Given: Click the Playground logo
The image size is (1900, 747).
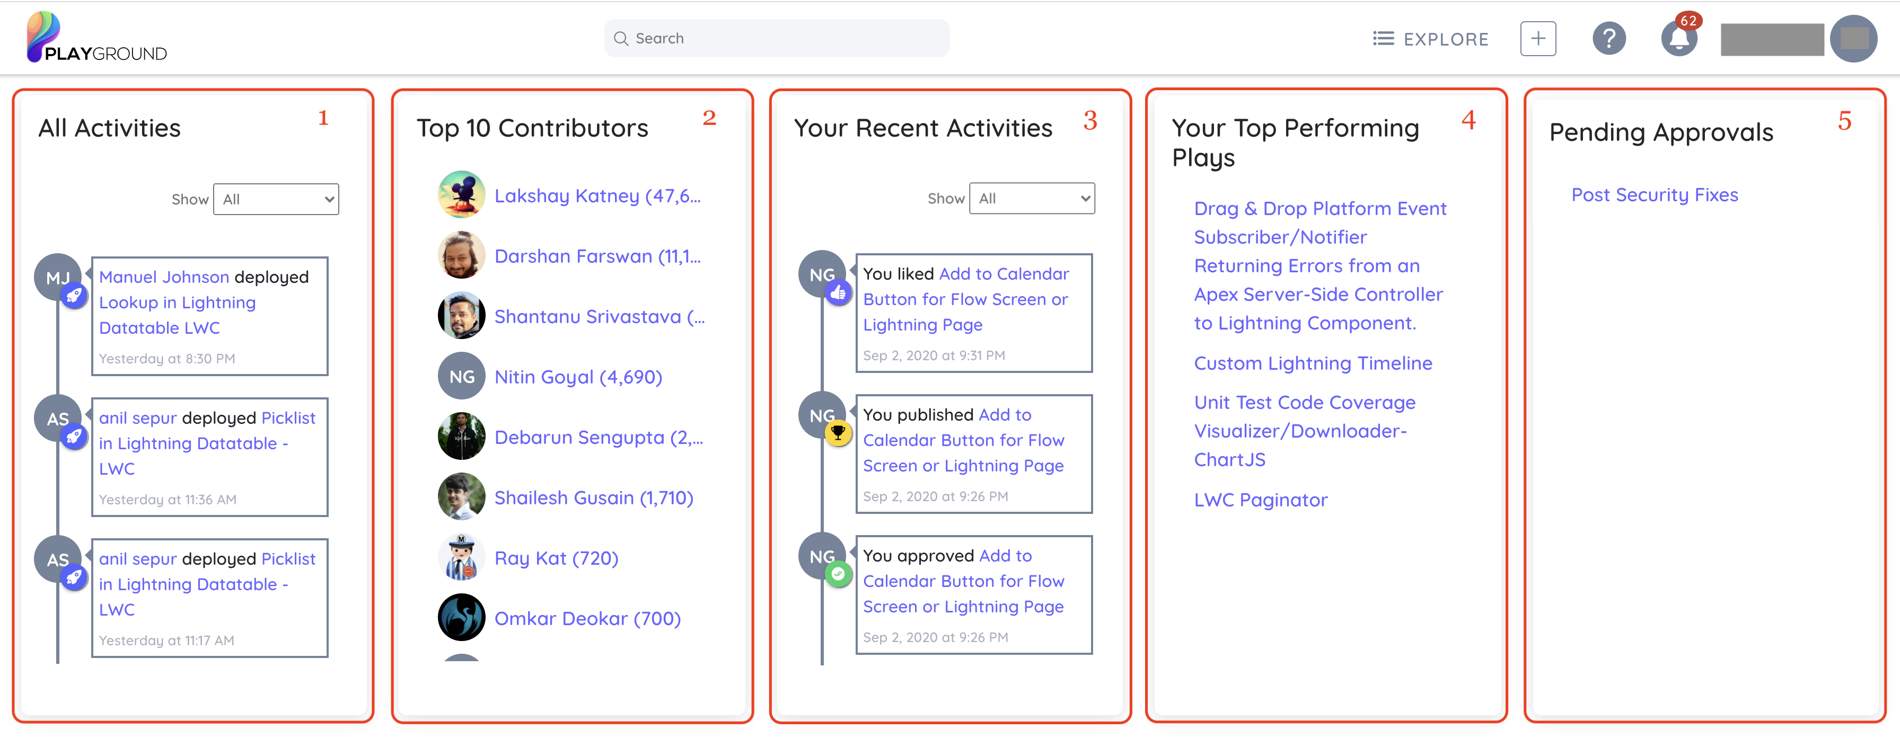Looking at the screenshot, I should [x=96, y=38].
